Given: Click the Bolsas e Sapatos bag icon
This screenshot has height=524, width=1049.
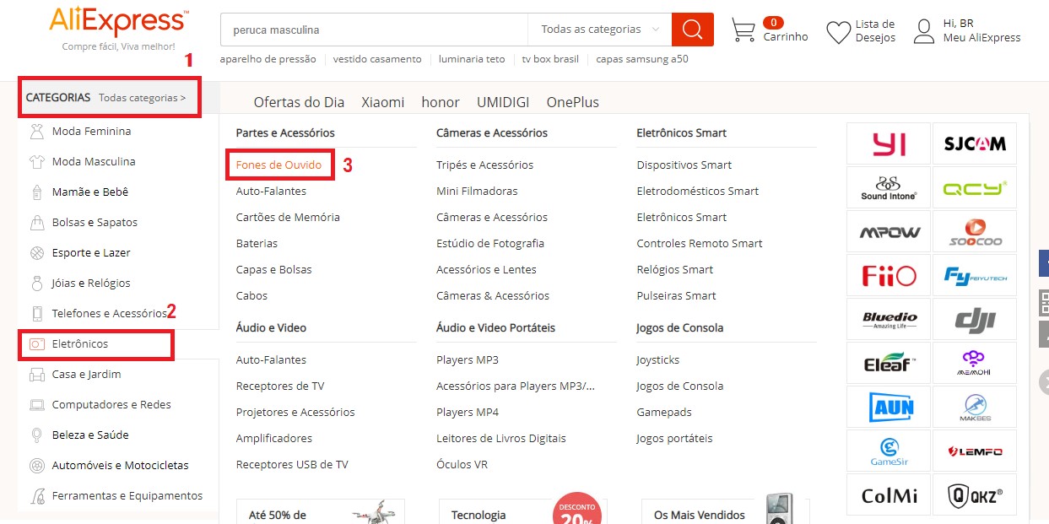Looking at the screenshot, I should point(36,222).
